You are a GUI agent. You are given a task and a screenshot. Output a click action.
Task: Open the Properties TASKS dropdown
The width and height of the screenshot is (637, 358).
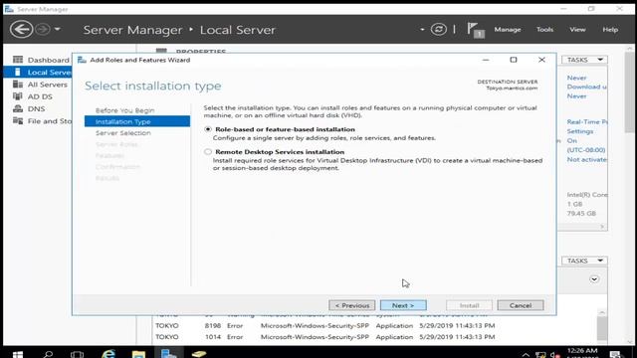pyautogui.click(x=584, y=60)
